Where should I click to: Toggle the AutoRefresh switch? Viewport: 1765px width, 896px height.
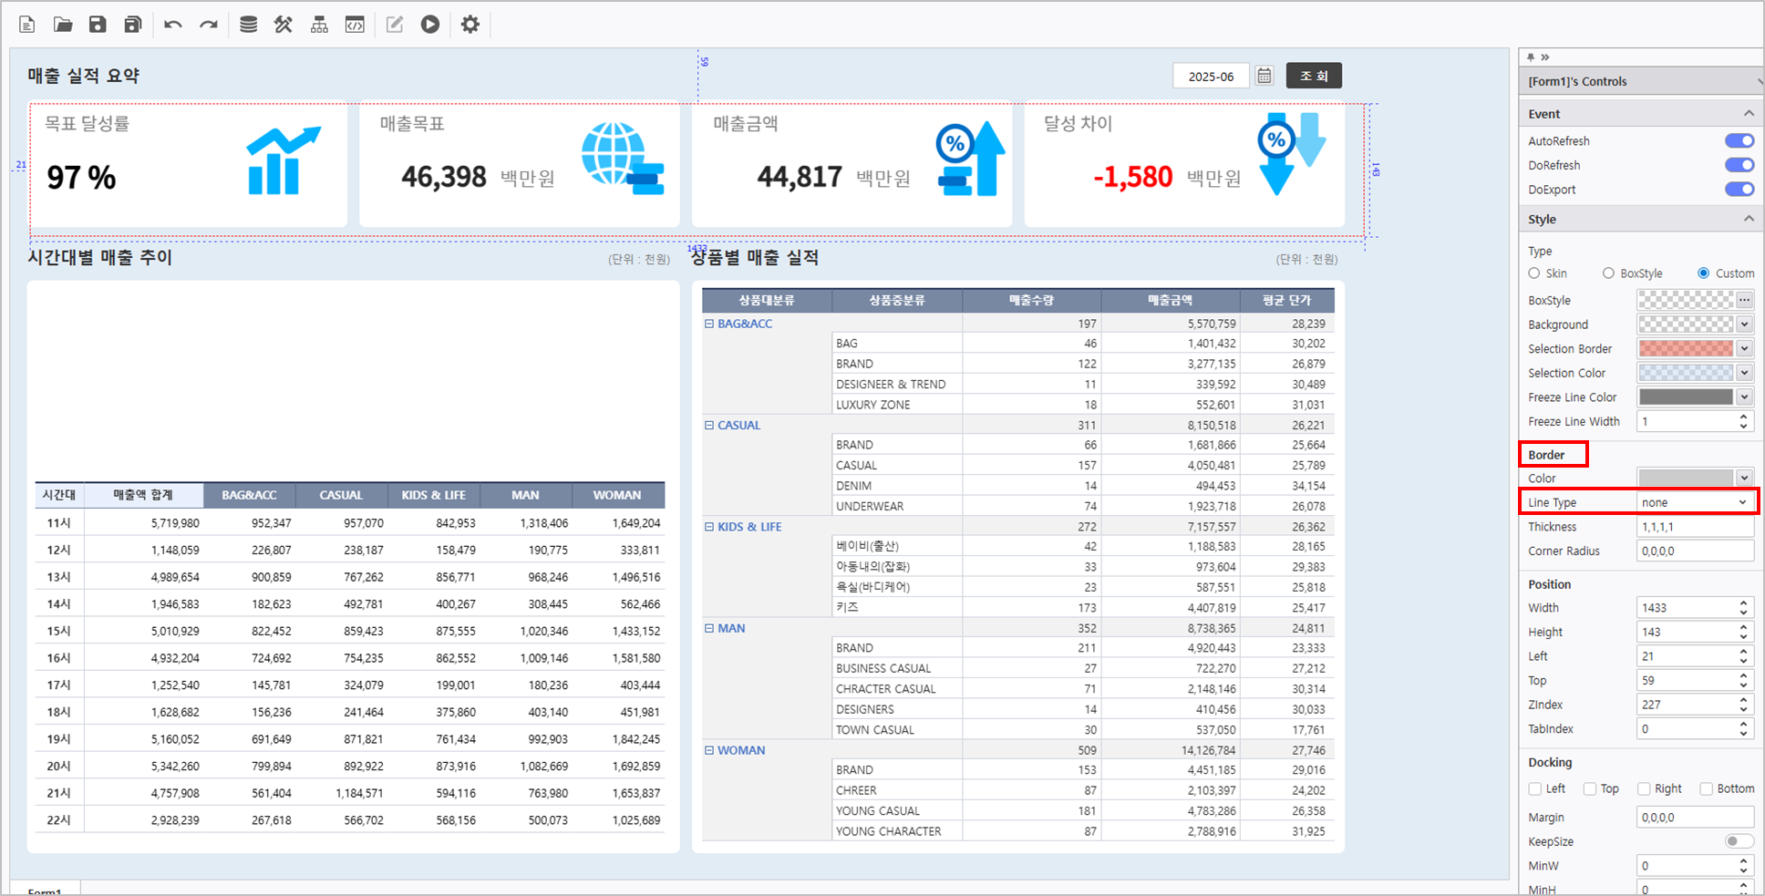(x=1739, y=140)
